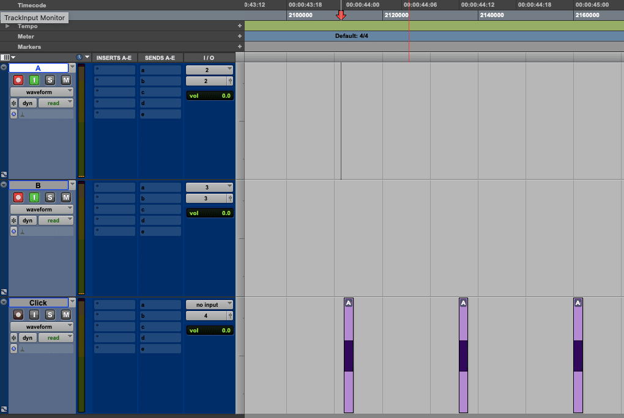The image size is (624, 418).
Task: Open track B output window fader icon
Action: coord(230,199)
